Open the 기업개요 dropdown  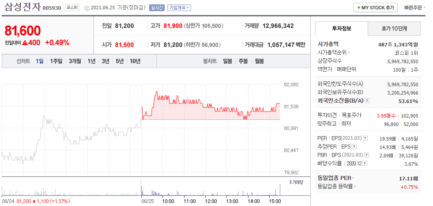179,8
